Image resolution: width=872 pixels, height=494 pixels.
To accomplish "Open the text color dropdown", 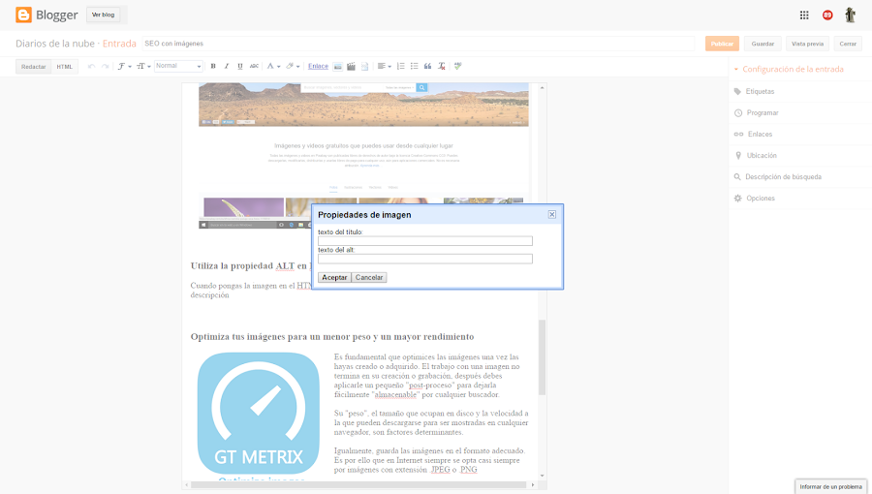I will tap(273, 66).
